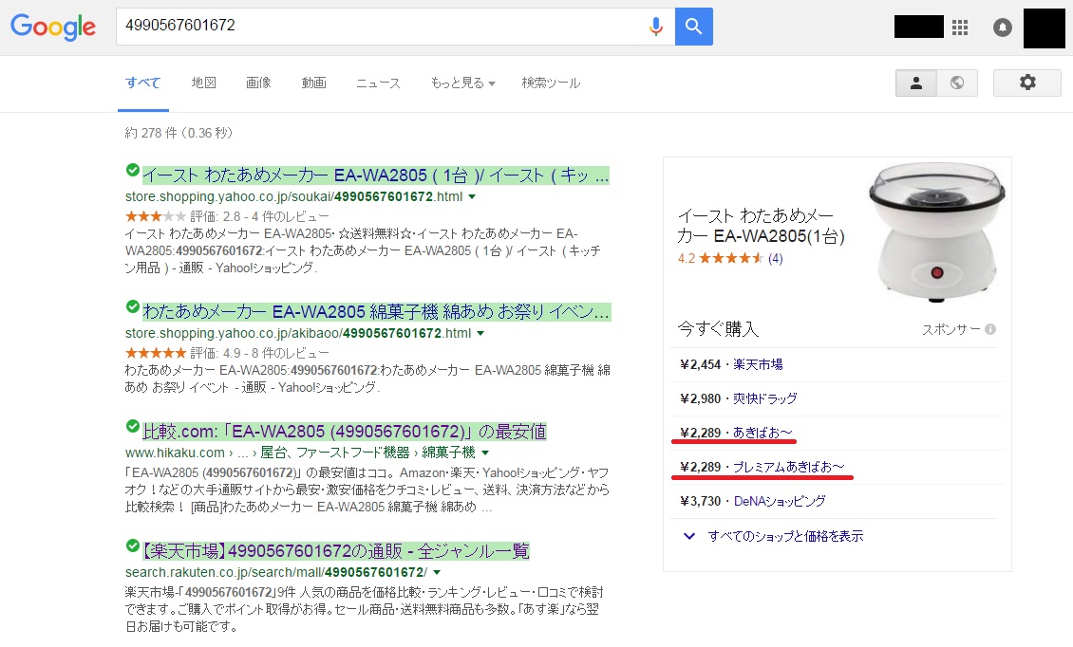The width and height of the screenshot is (1073, 647).
Task: Click 評価: 4.9 - 8 件のレビュー rating text
Action: click(260, 354)
